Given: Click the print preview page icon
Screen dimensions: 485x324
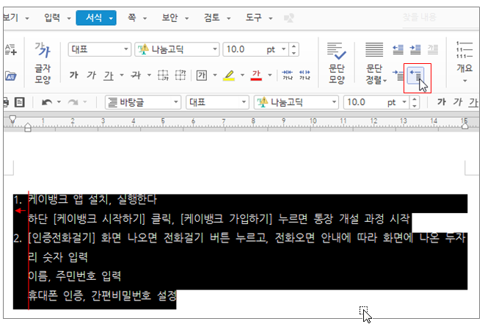Looking at the screenshot, I should click(x=20, y=102).
